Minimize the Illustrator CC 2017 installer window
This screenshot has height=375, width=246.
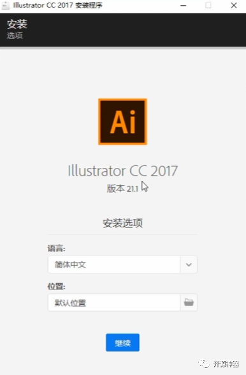(x=184, y=5)
